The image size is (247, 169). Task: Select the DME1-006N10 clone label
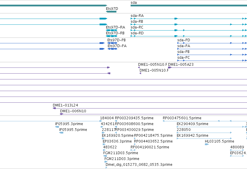point(73,111)
